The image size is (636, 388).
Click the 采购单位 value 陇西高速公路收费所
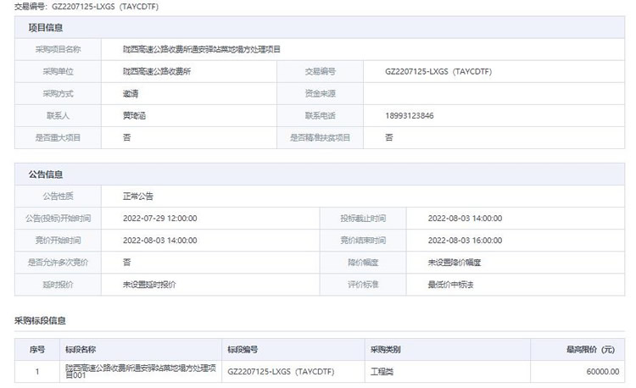[157, 72]
